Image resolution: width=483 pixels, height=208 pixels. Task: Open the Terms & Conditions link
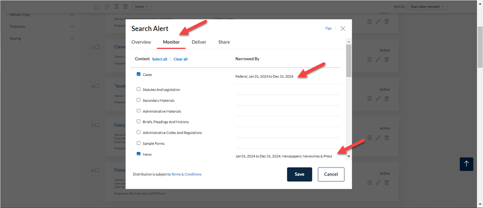click(186, 174)
